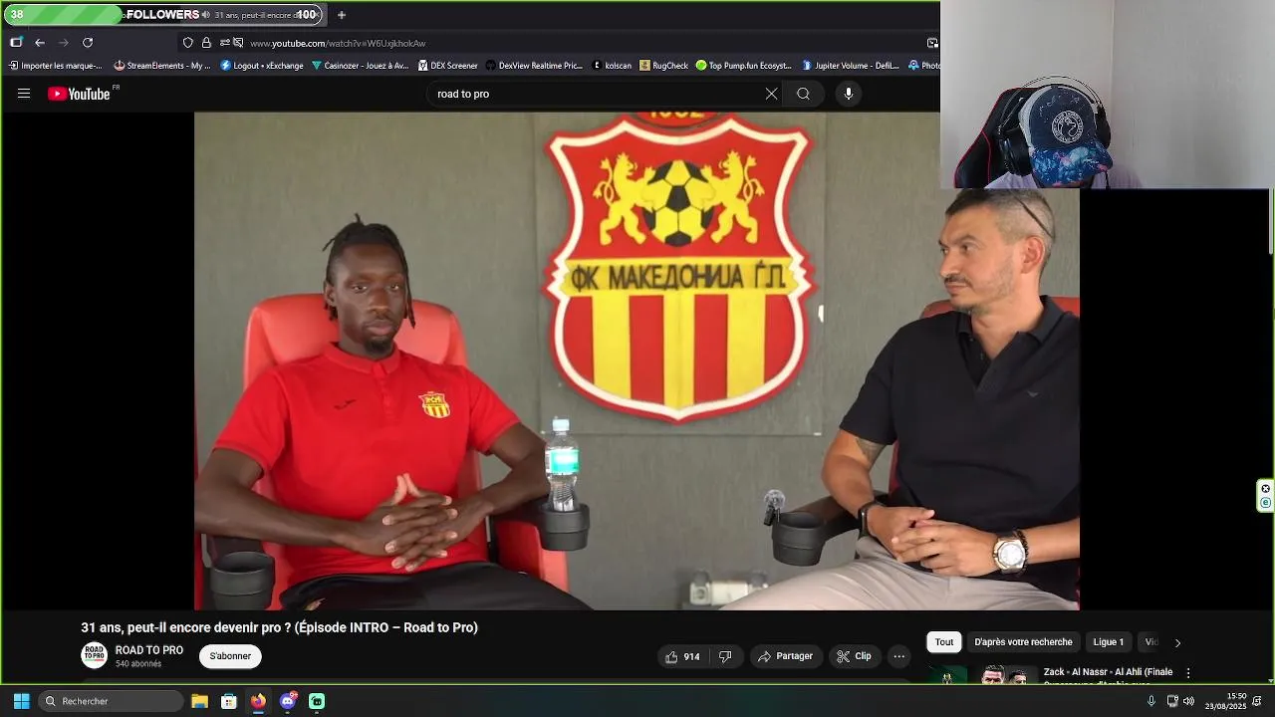Image resolution: width=1275 pixels, height=717 pixels.
Task: Click the 'Zack - Al Nassr - Al Ahli' title
Action: coord(1108,672)
